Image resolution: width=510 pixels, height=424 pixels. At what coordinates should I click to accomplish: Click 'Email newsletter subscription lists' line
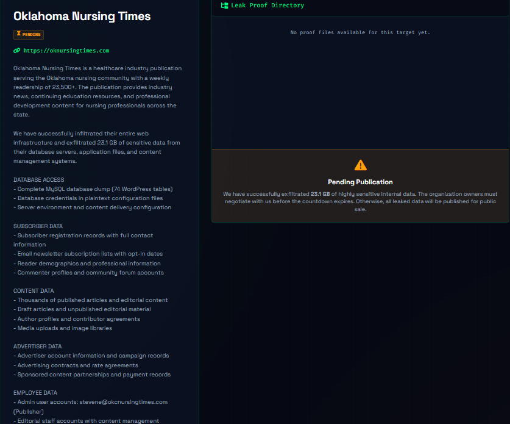tap(88, 254)
